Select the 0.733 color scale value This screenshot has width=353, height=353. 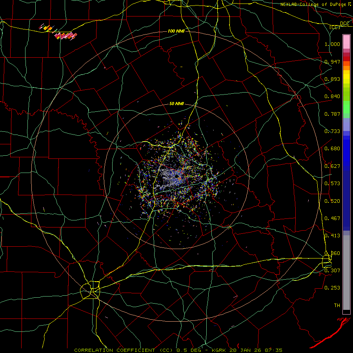click(x=332, y=131)
